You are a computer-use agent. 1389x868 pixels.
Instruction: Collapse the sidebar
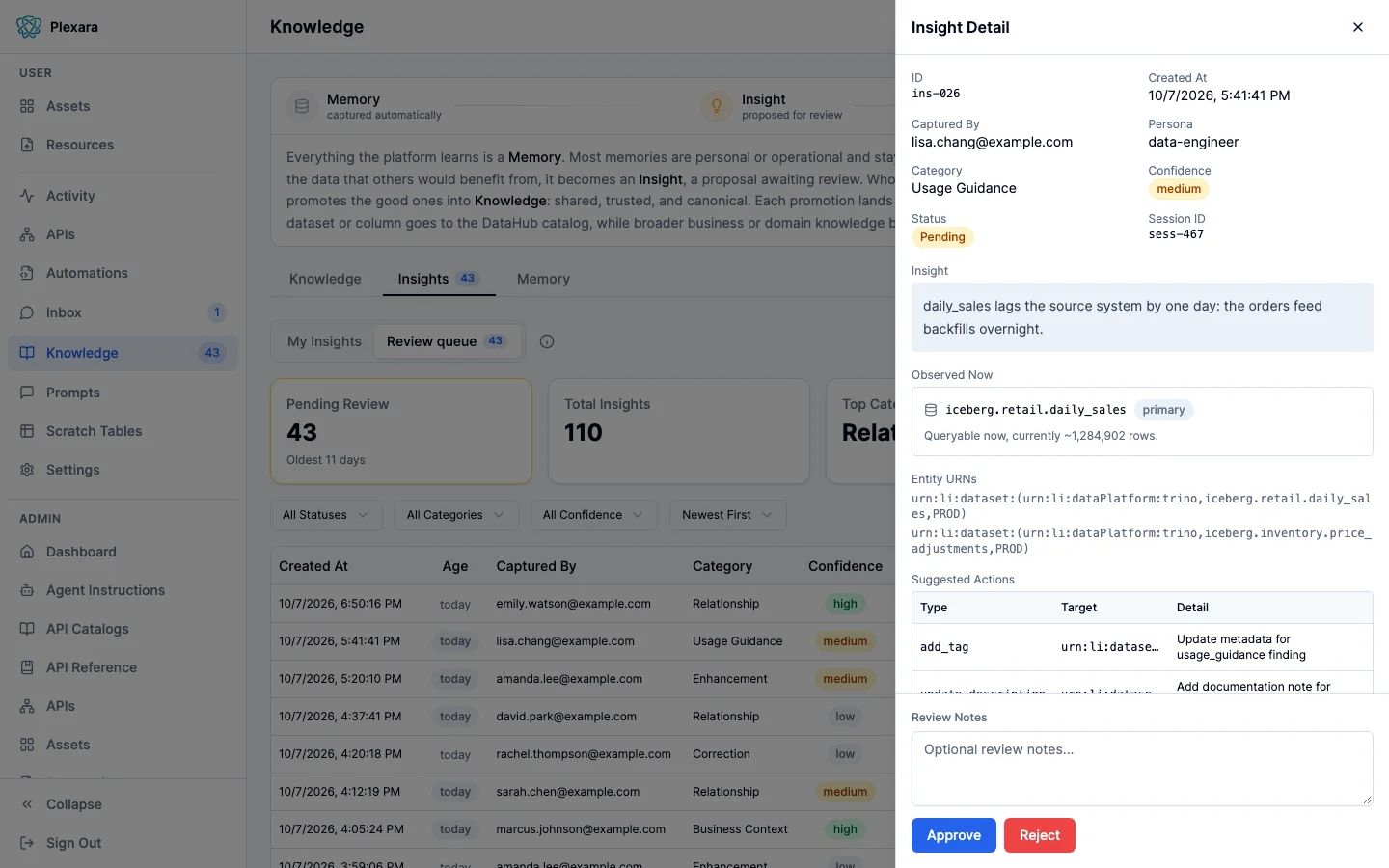[x=123, y=804]
